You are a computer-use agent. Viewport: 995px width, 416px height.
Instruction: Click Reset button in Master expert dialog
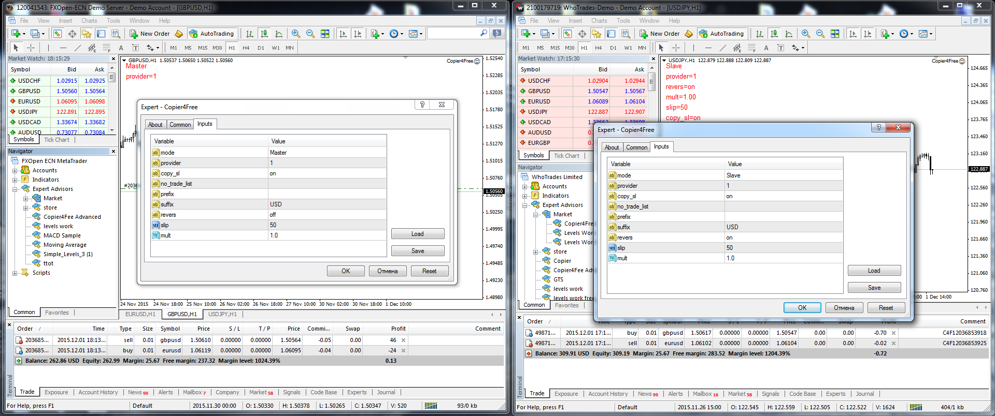click(x=429, y=271)
